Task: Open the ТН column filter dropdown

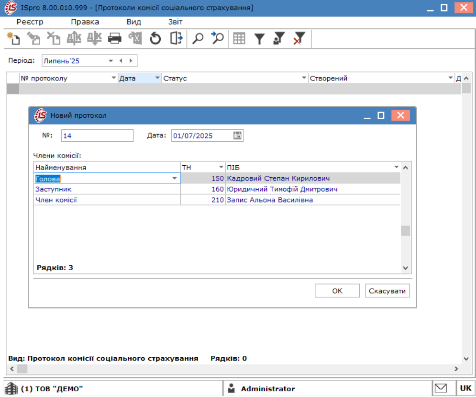Action: 221,167
